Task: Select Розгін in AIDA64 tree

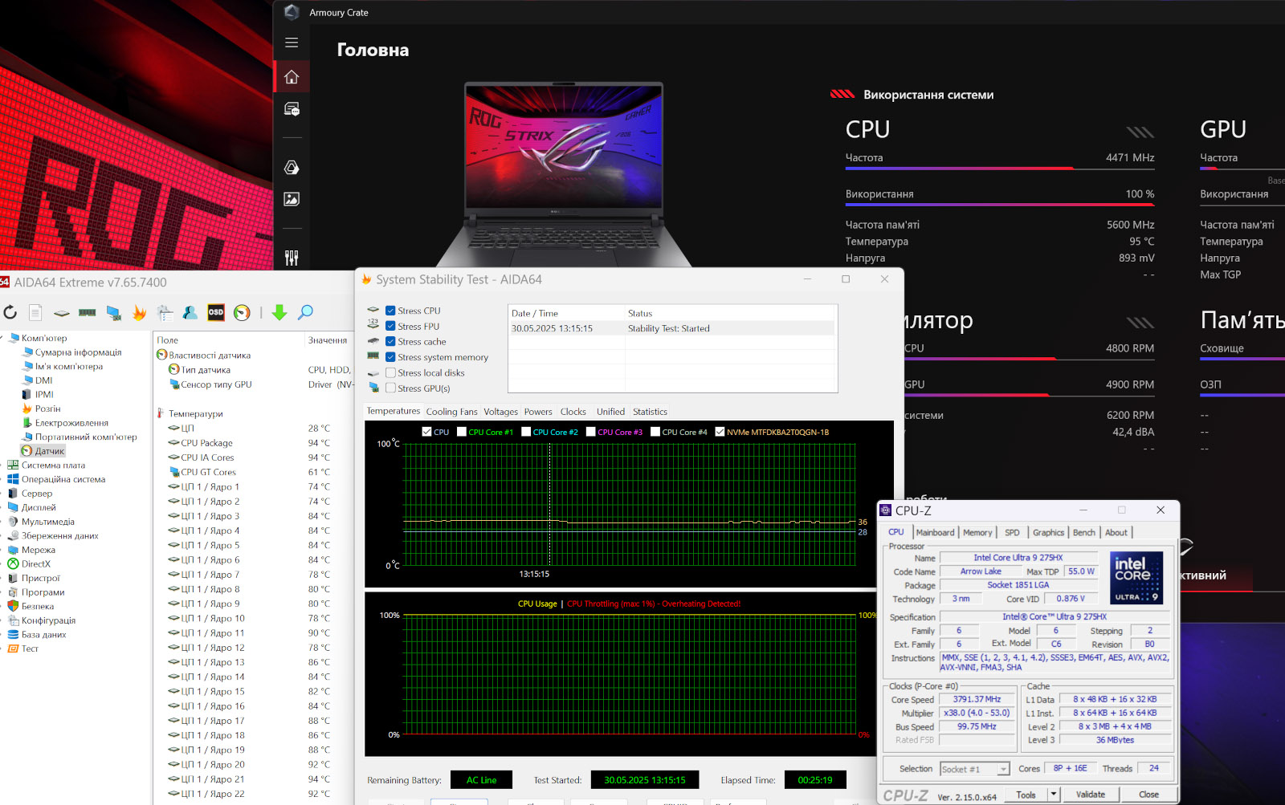Action: click(47, 409)
